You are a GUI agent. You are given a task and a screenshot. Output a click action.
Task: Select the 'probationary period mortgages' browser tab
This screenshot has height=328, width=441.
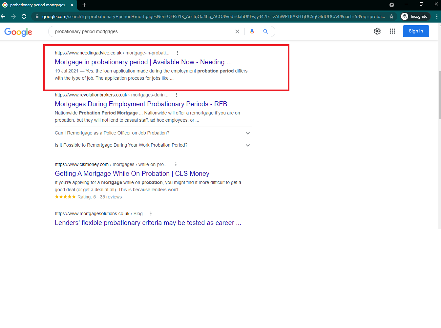(37, 5)
